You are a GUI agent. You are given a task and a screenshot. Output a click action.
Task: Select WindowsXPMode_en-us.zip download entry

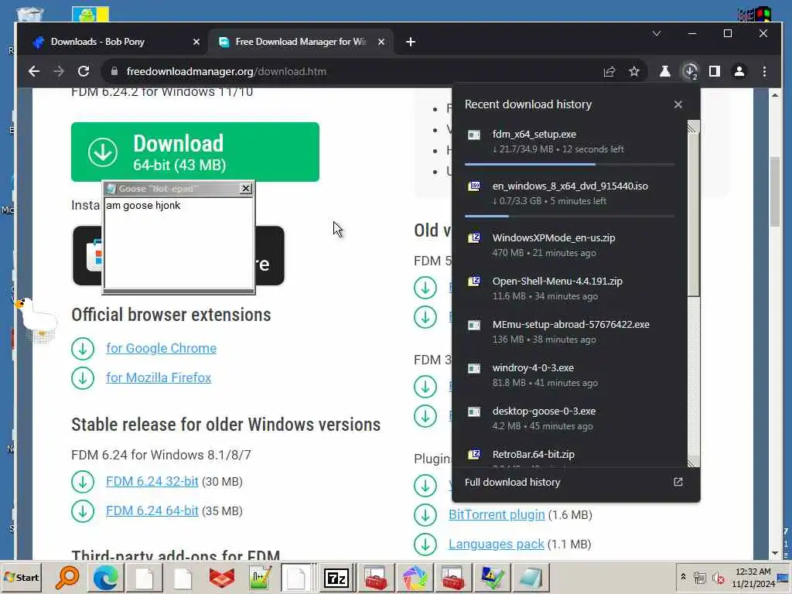click(569, 245)
